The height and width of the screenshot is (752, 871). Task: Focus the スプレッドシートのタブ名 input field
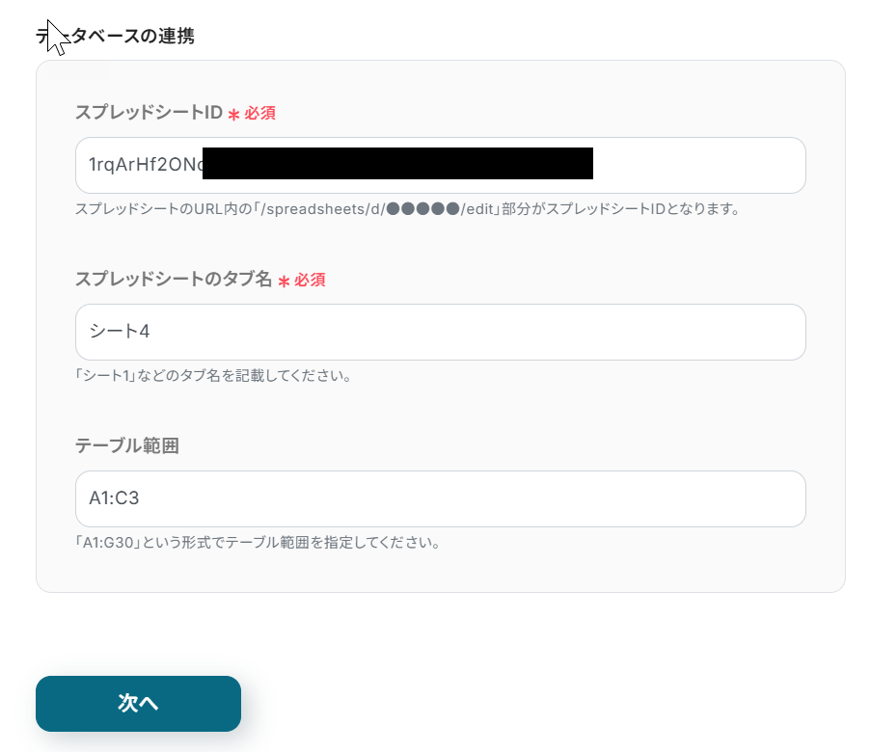440,332
